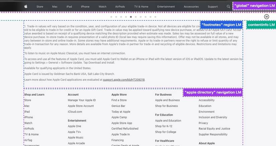This screenshot has width=276, height=146.
Task: Select the first carousel pagination dot
Action: pos(111,17)
